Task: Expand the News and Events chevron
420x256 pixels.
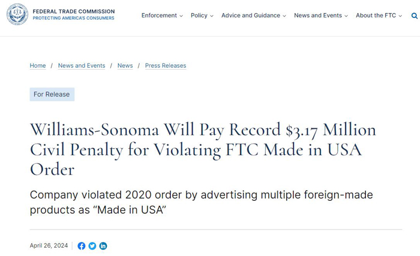Action: pos(346,16)
